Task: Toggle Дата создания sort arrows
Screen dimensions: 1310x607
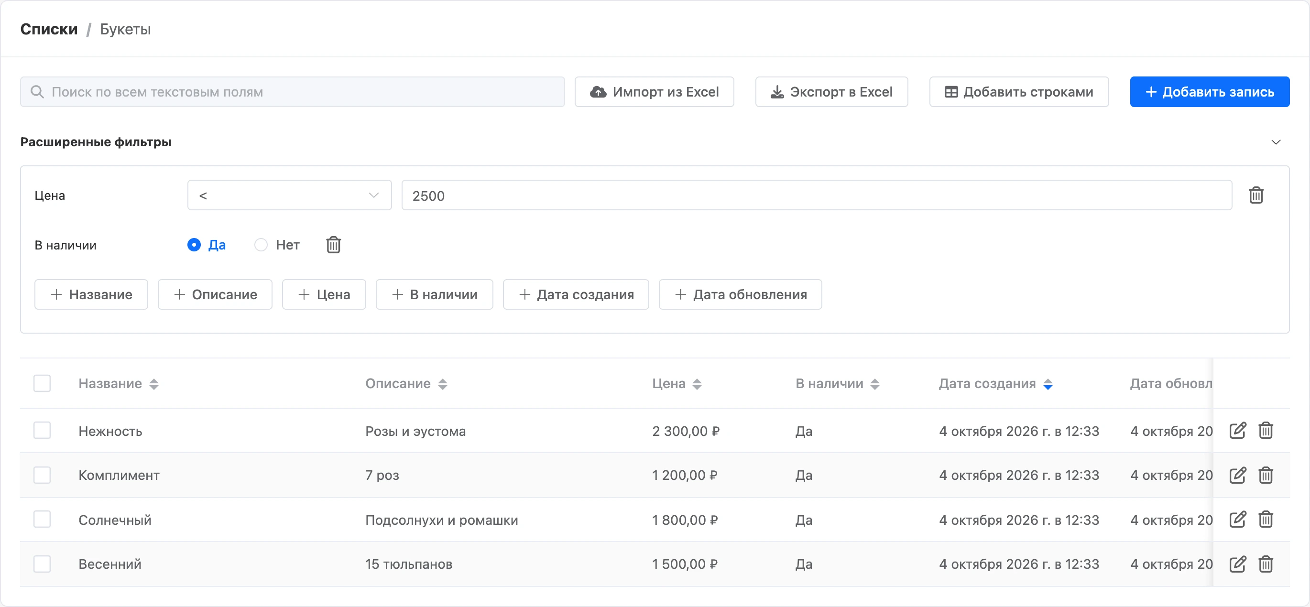Action: point(1048,384)
